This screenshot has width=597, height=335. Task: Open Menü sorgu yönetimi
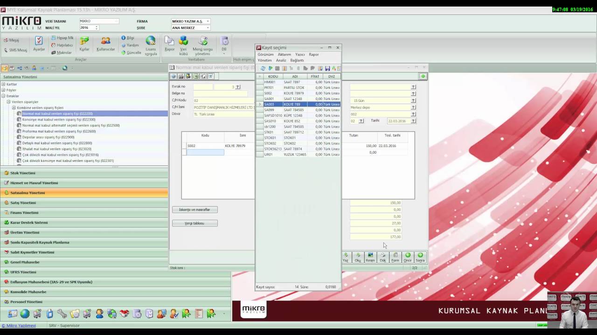pos(202,46)
